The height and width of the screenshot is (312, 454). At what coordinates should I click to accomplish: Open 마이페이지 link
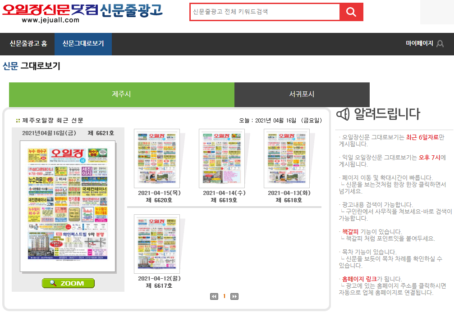[x=419, y=43]
